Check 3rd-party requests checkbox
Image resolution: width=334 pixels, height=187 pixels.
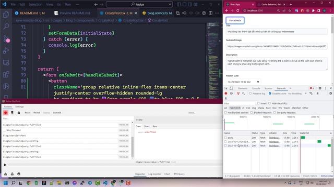pos(275,113)
